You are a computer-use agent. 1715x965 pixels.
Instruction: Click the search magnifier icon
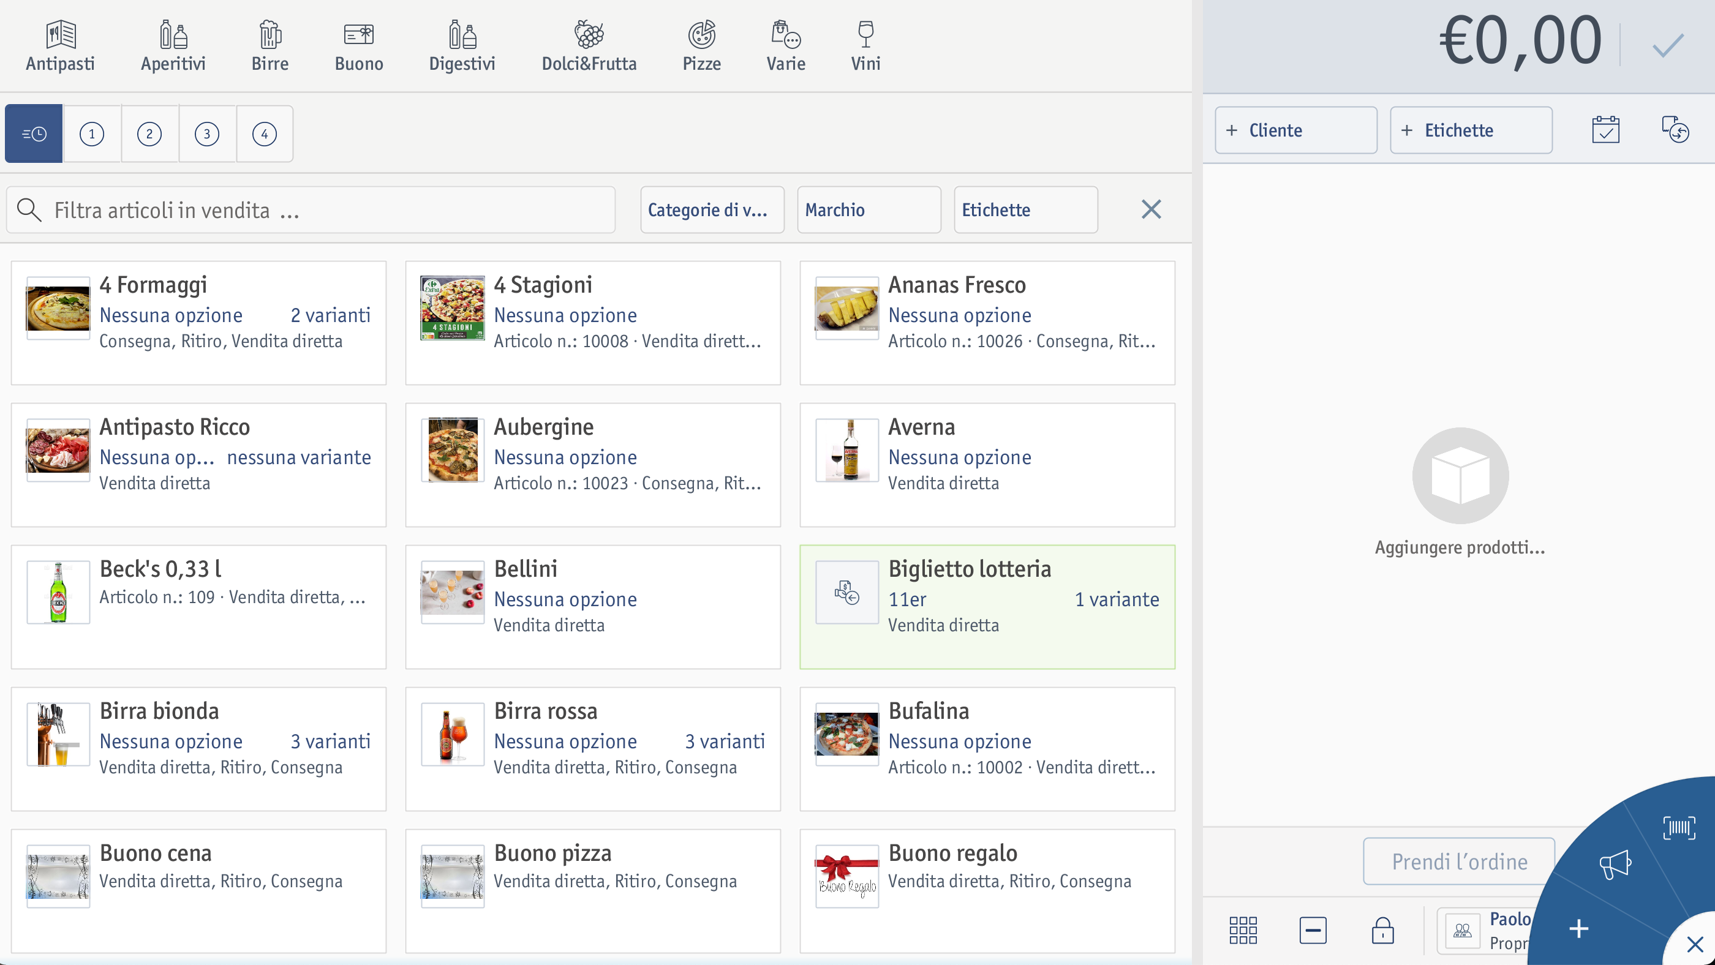pyautogui.click(x=29, y=210)
